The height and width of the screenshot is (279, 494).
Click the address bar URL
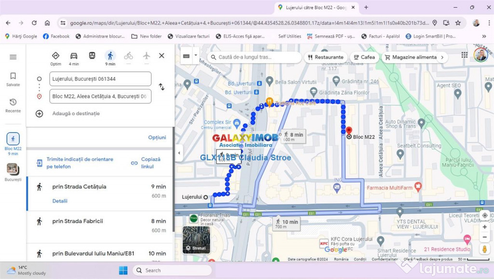249,23
